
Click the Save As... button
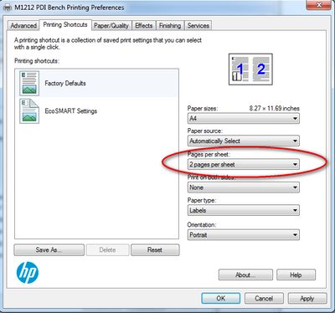click(x=49, y=250)
